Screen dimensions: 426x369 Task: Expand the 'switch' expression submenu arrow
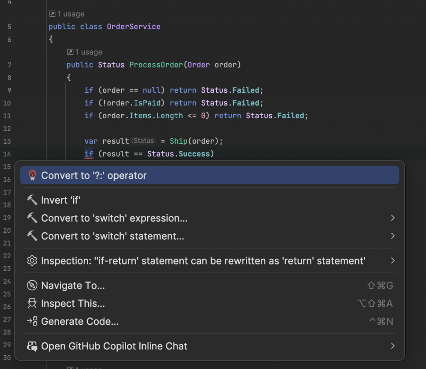[393, 218]
